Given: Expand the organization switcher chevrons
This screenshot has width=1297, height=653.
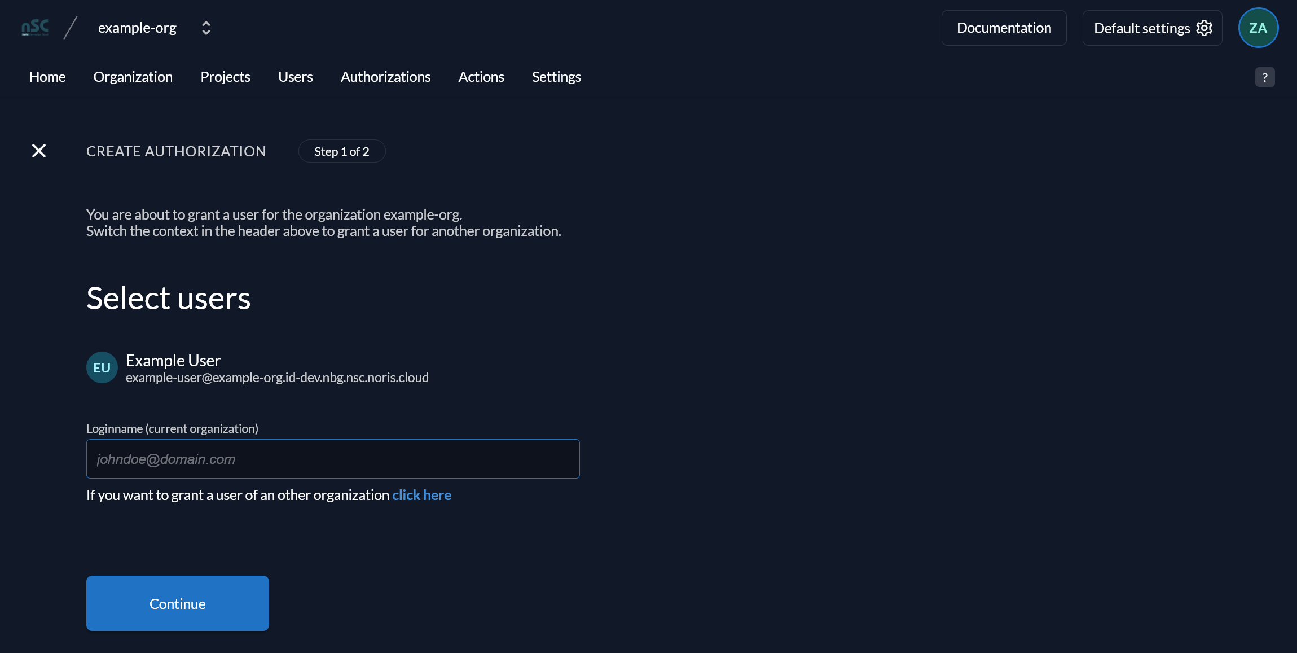Looking at the screenshot, I should point(206,28).
